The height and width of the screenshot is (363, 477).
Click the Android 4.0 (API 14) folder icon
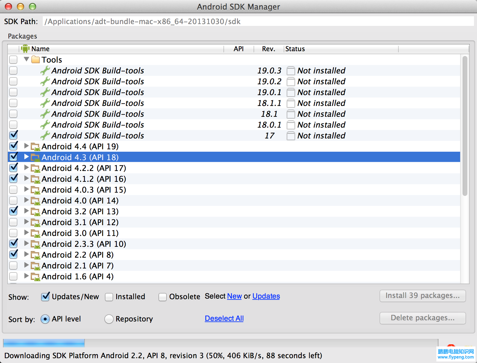[x=36, y=201]
